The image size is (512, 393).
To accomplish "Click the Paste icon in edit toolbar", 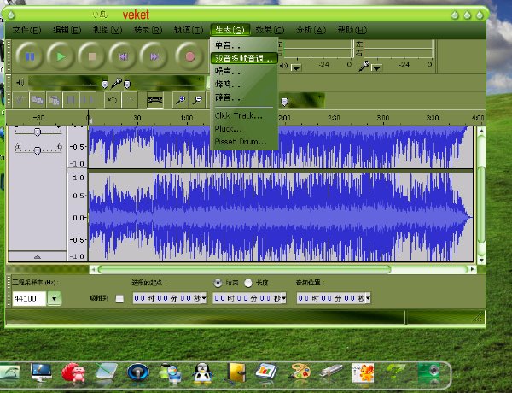I will point(55,100).
